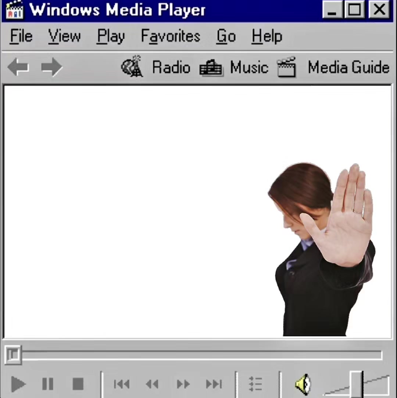
Task: Open the Help menu
Action: (267, 36)
